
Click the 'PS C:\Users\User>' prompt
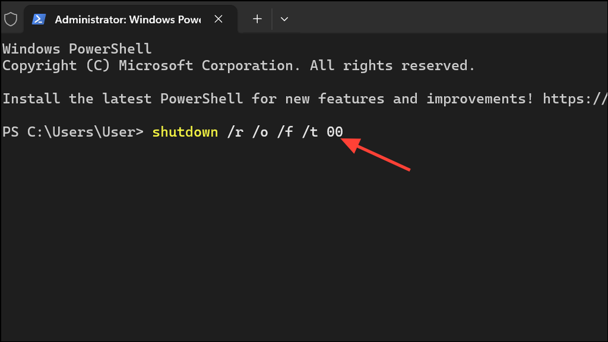73,132
